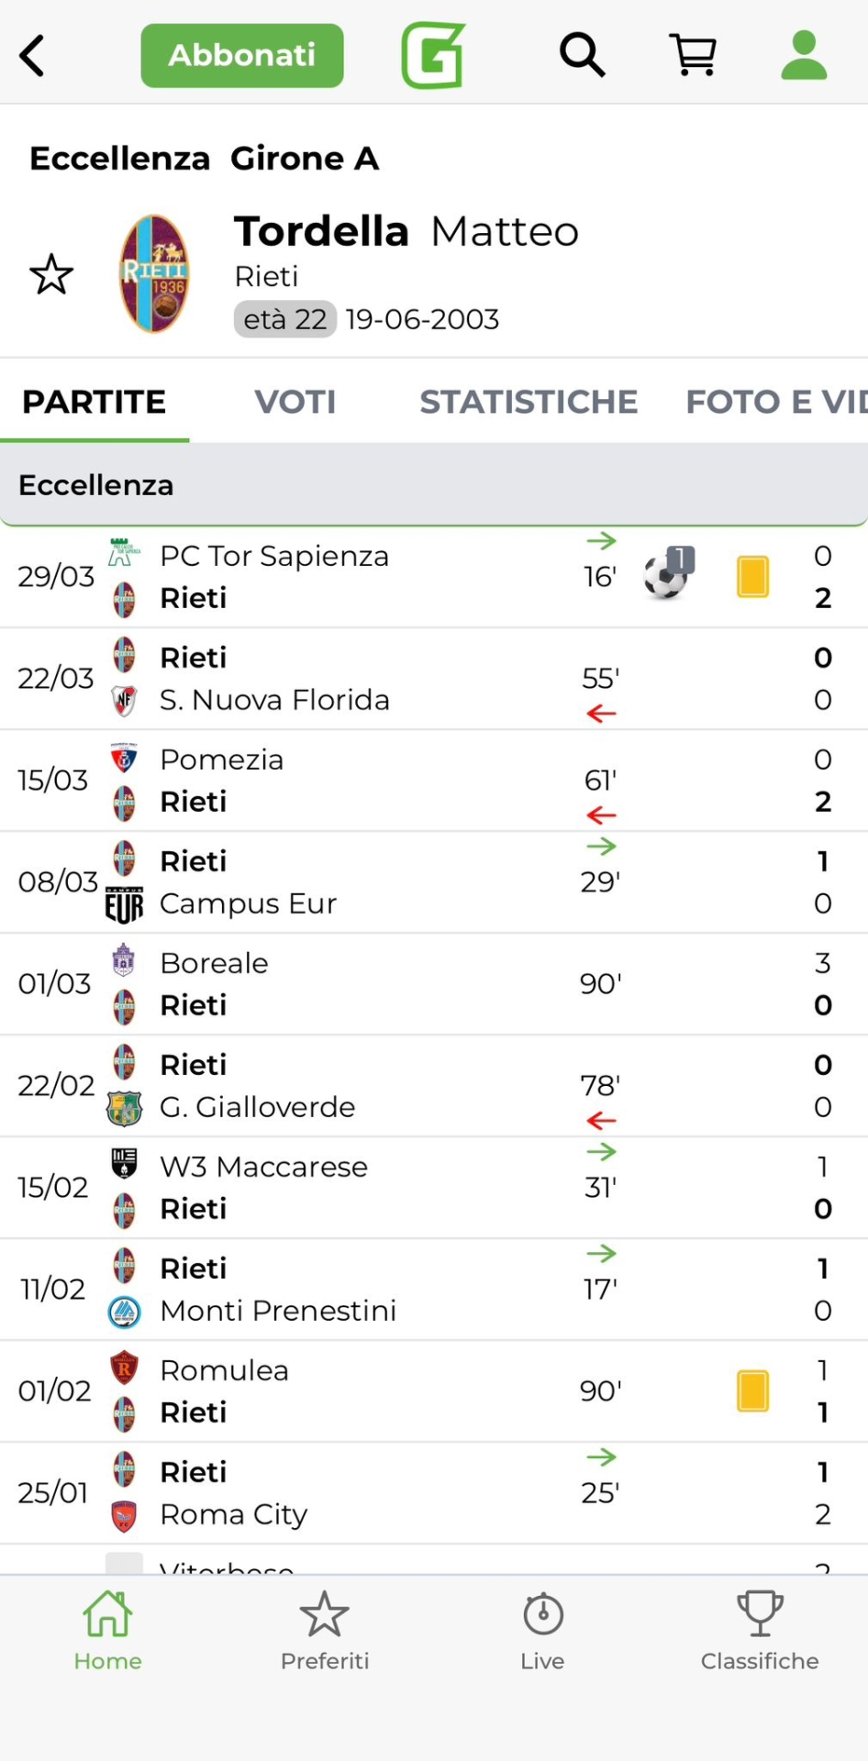This screenshot has height=1761, width=868.
Task: Collapse the Eccellenza matches section header
Action: click(x=434, y=485)
